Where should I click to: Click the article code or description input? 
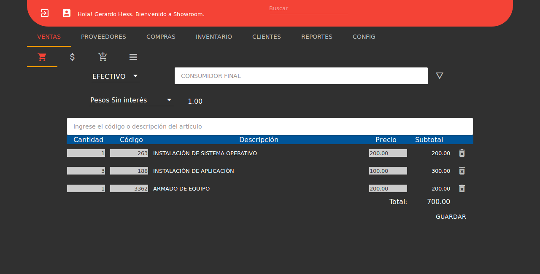270,126
